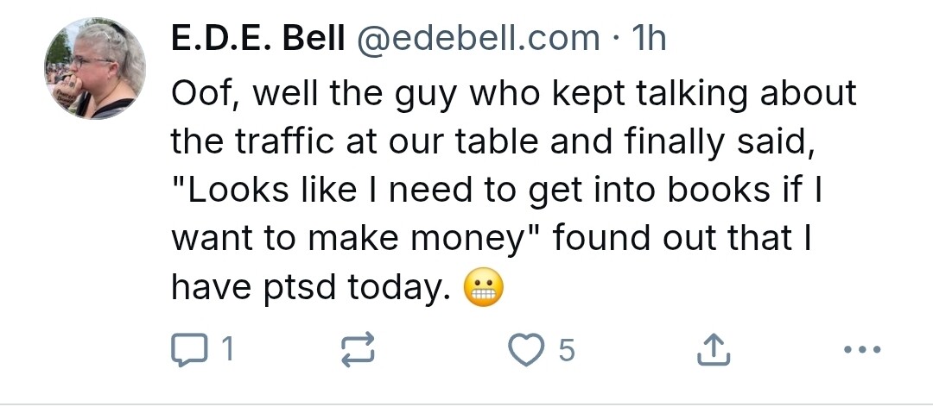Open the three-dot more options menu
This screenshot has width=933, height=413.
point(862,349)
